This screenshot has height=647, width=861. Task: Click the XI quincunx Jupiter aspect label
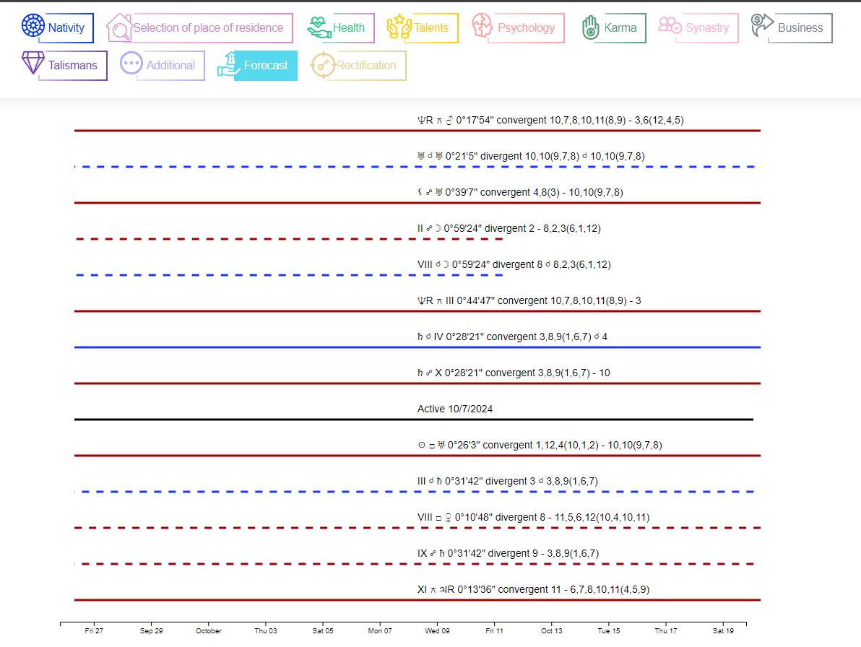tap(533, 589)
